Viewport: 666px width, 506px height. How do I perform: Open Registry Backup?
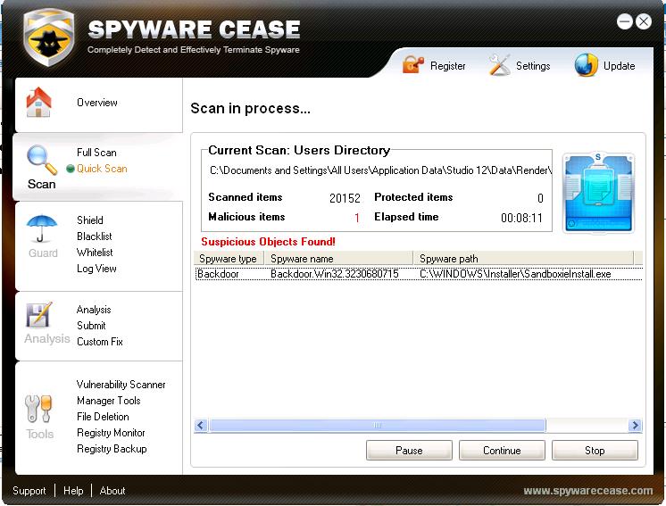[112, 449]
